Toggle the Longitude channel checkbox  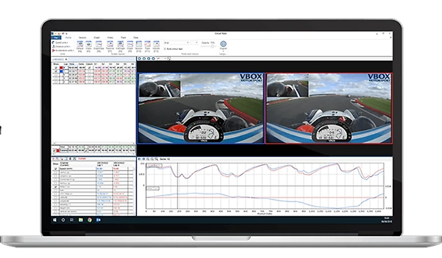56,201
